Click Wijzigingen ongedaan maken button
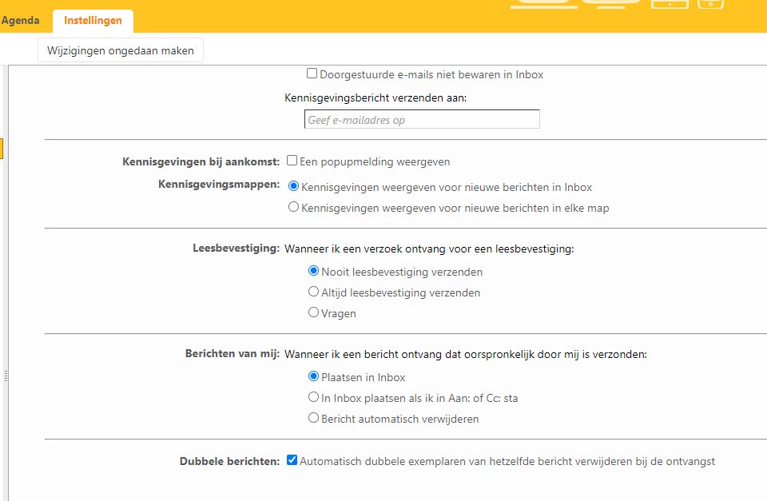Viewport: 767px width, 501px height. point(121,50)
